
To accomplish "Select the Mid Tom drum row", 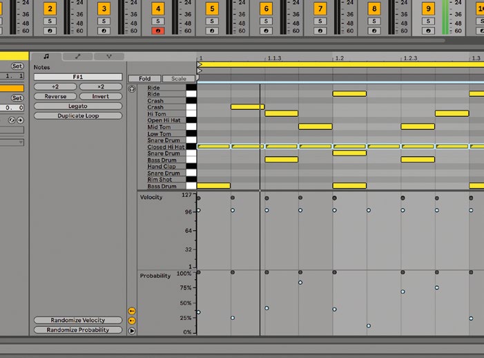I will tap(166, 127).
